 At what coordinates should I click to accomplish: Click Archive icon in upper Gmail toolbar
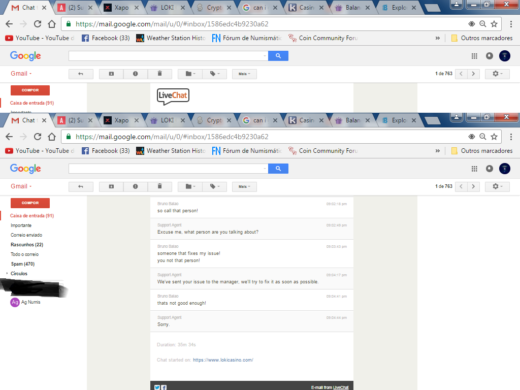point(111,74)
